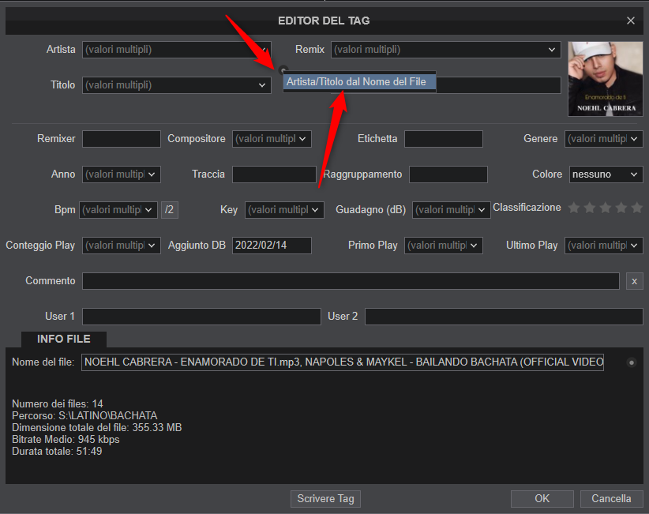Image resolution: width=649 pixels, height=514 pixels.
Task: Click the 'Durata totale: 51:49' text
Action: [x=57, y=452]
